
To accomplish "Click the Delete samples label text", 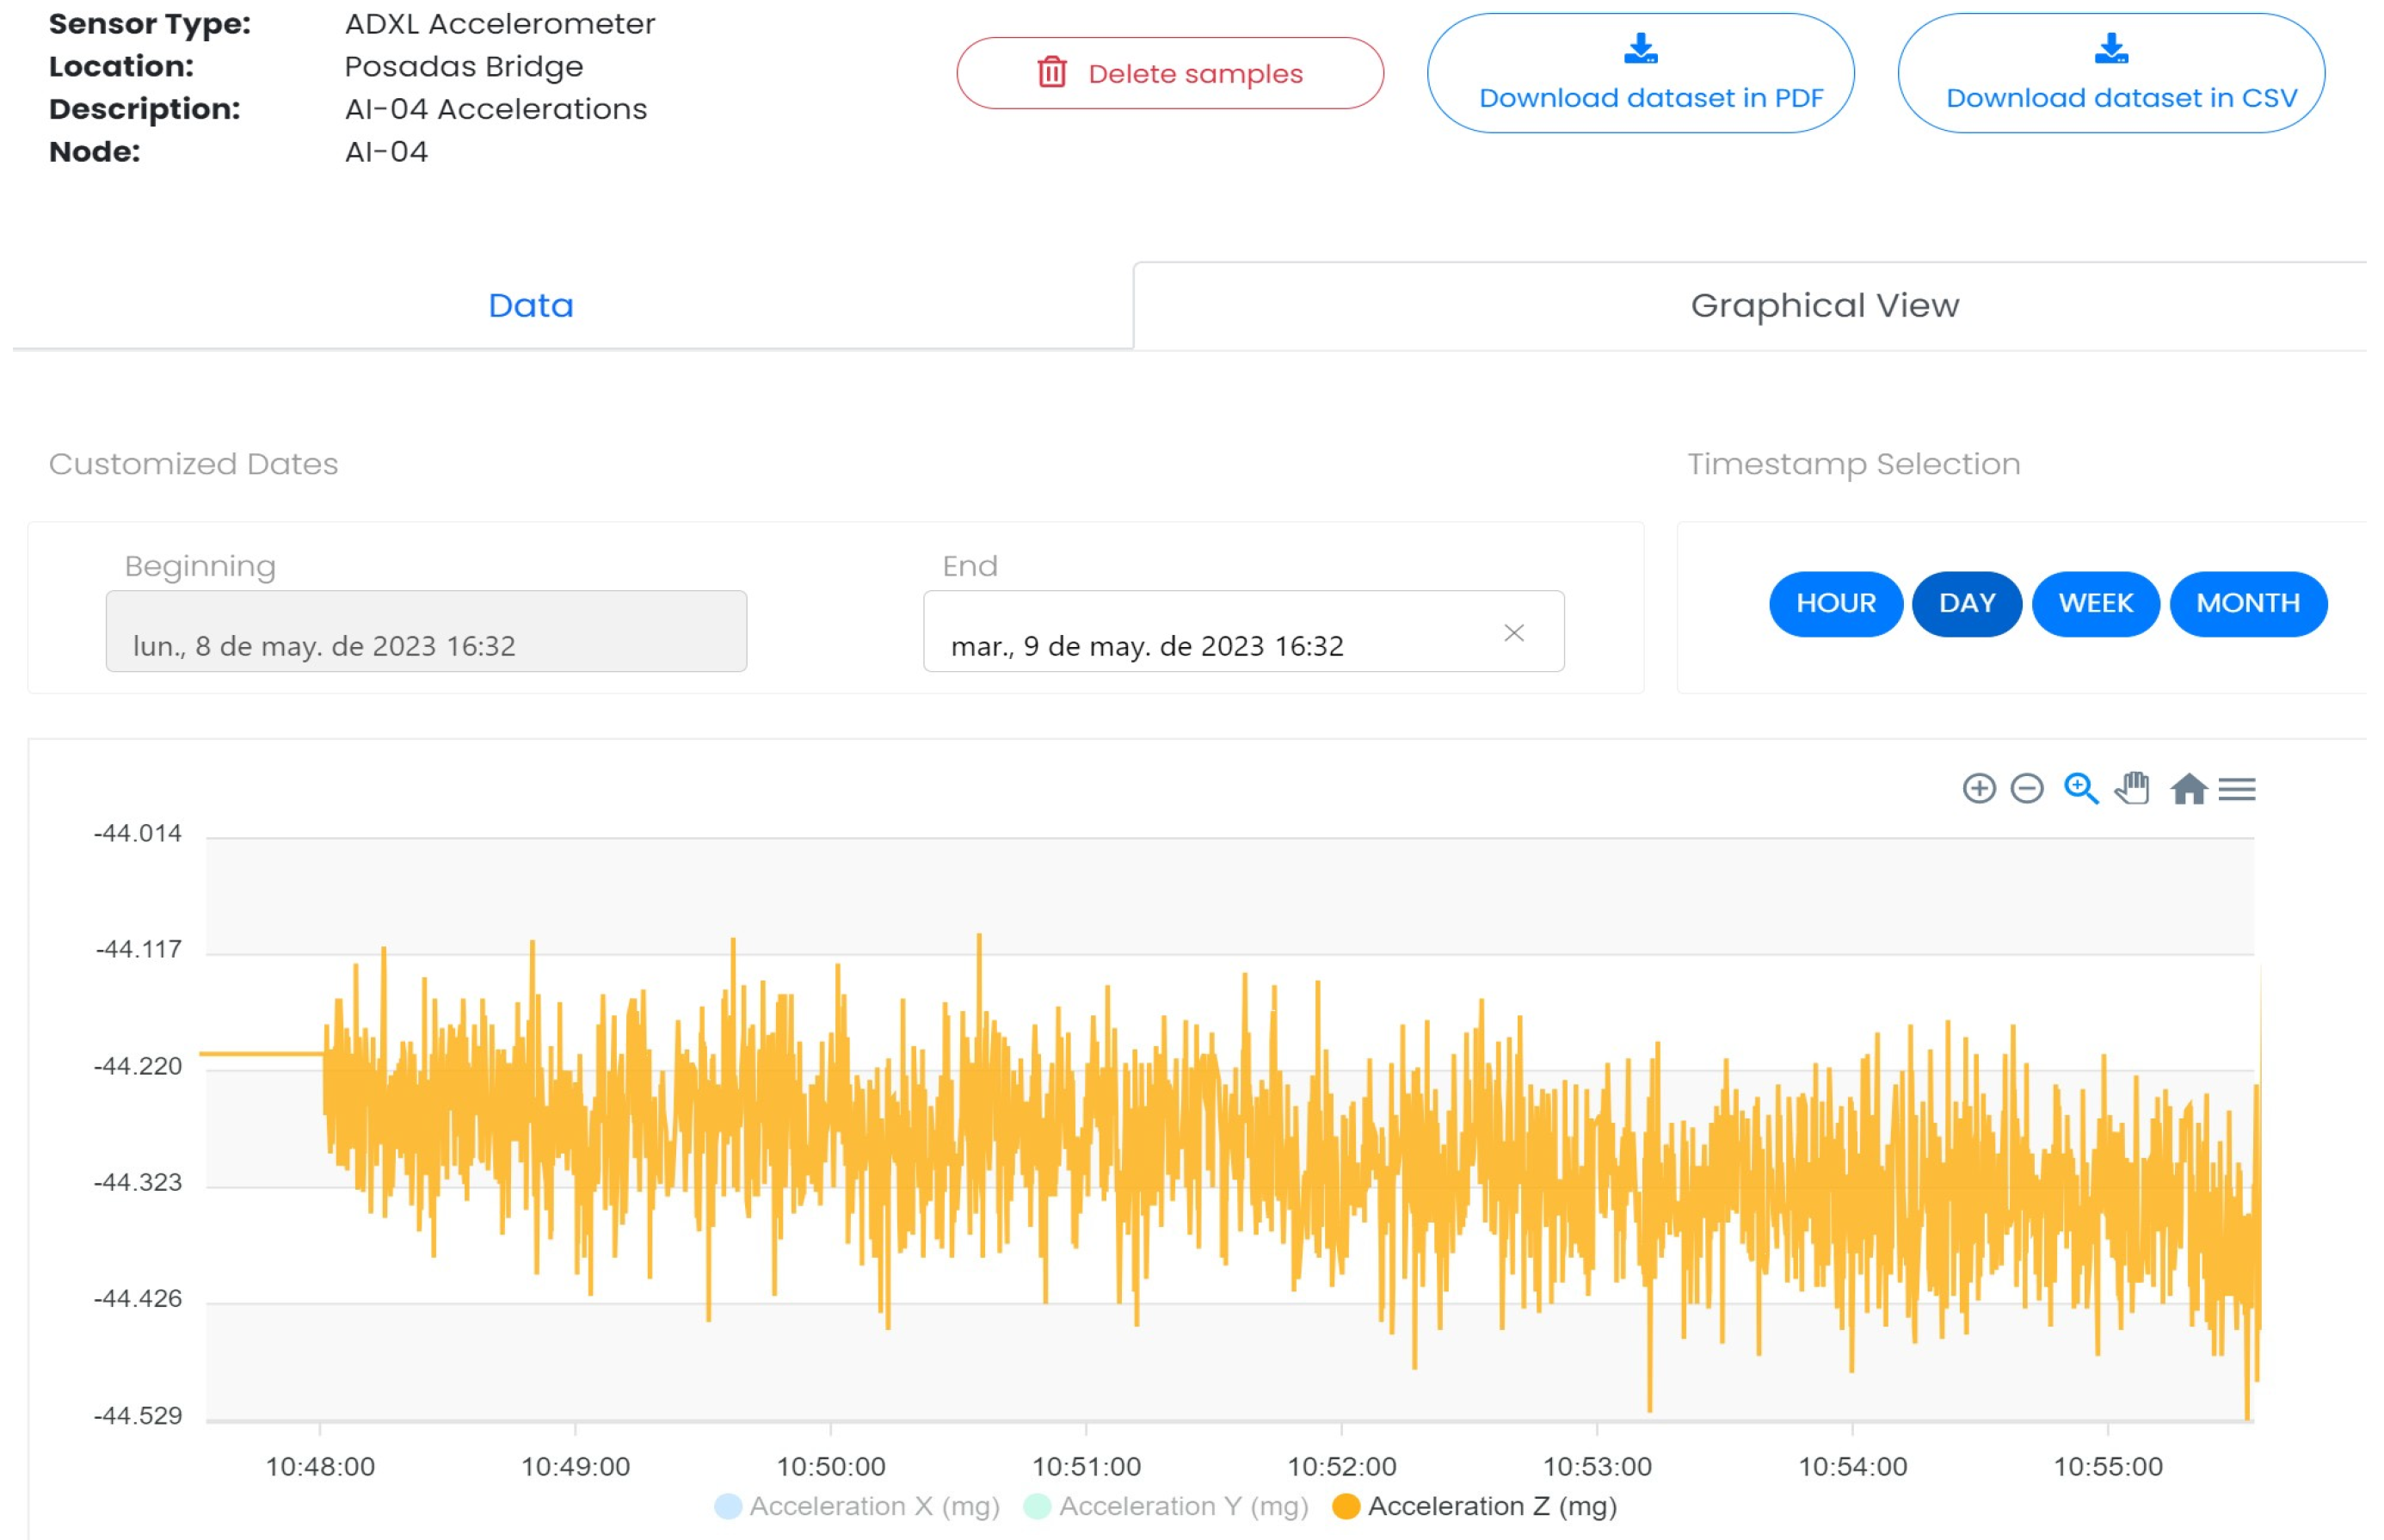I will coord(1195,74).
